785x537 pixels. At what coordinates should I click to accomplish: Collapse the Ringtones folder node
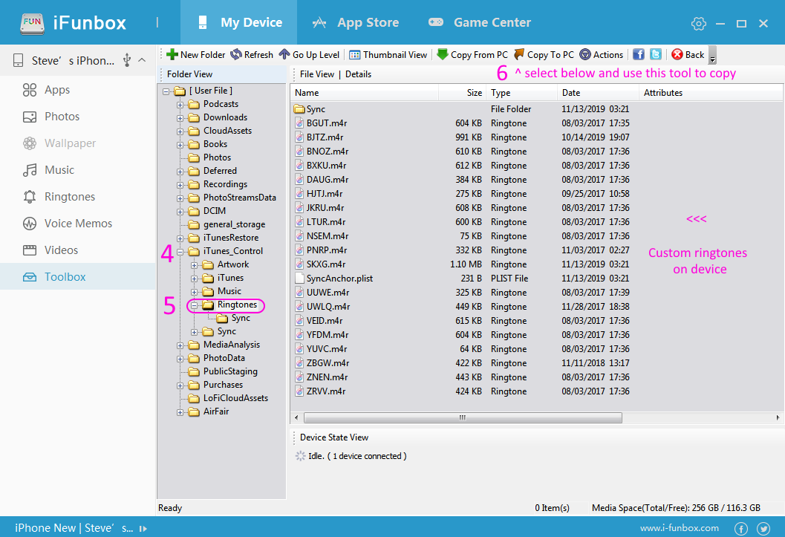[x=194, y=305]
